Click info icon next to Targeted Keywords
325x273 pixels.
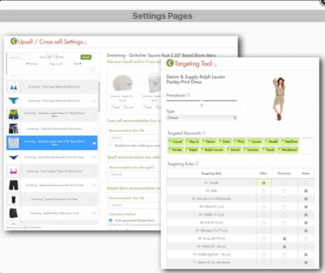[204, 133]
